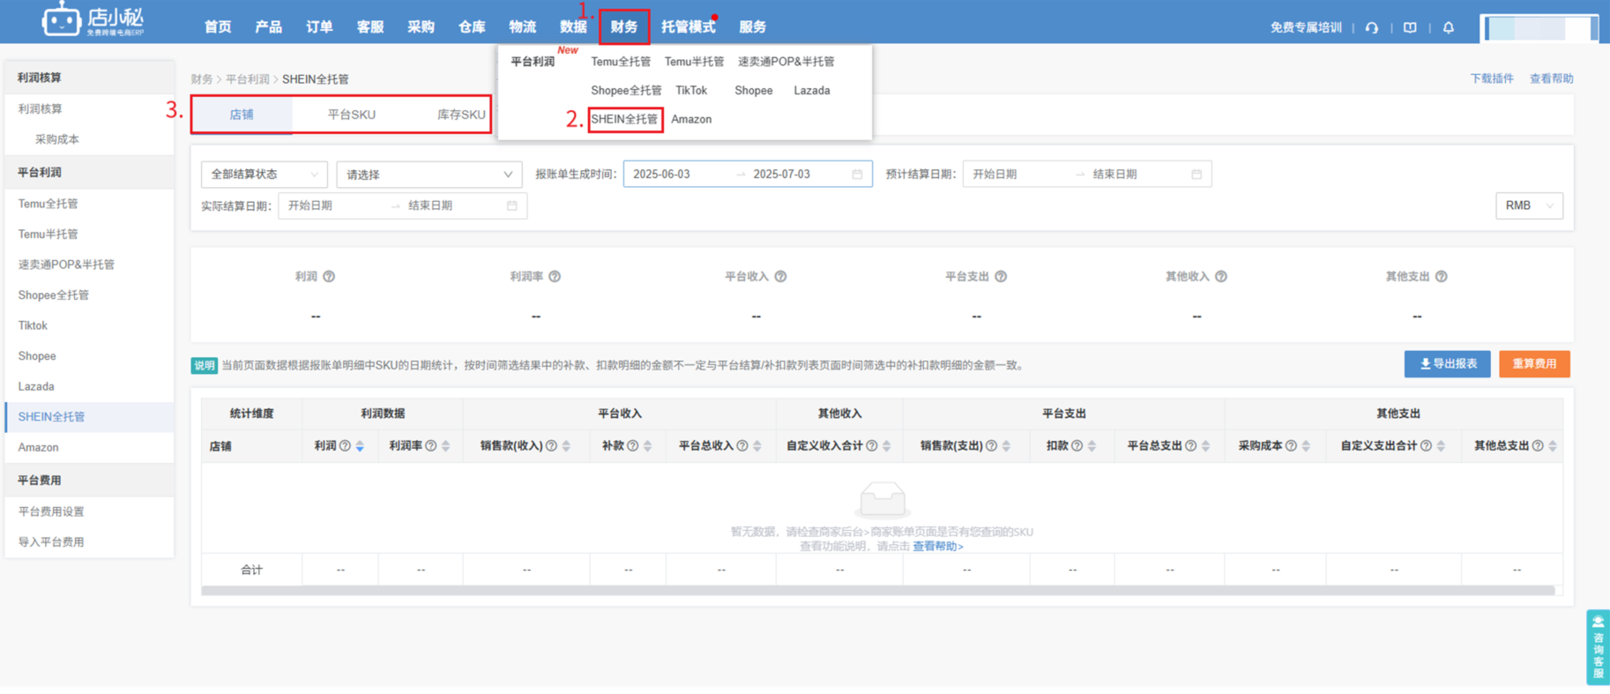Select Shopee全托管 in the dropdown menu

coord(626,90)
